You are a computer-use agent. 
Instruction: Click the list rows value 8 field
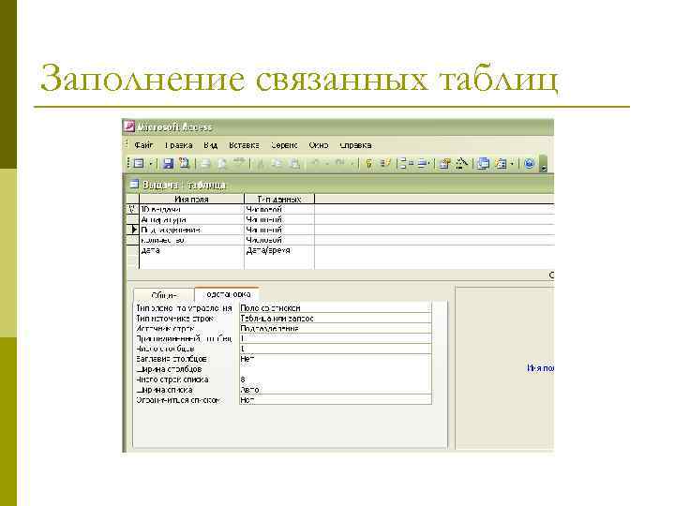coord(335,379)
